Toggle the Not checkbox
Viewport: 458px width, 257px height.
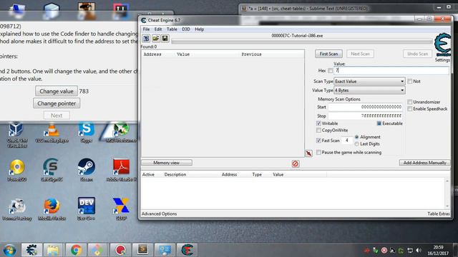click(410, 81)
